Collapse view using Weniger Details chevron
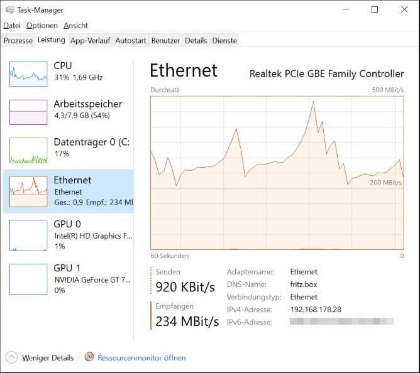 11,357
